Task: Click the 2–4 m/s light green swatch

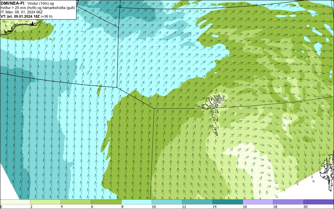Action: click(x=45, y=202)
